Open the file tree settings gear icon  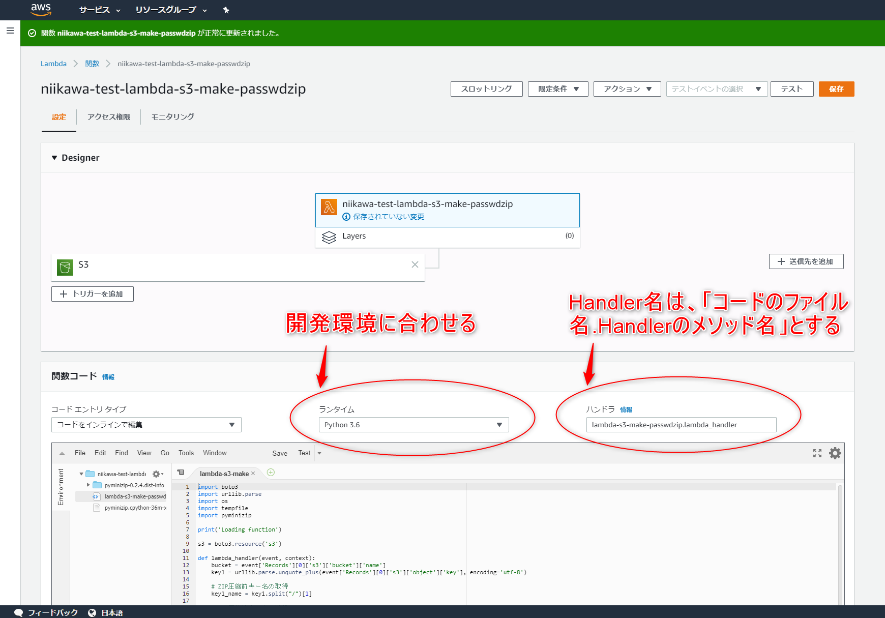tap(156, 474)
